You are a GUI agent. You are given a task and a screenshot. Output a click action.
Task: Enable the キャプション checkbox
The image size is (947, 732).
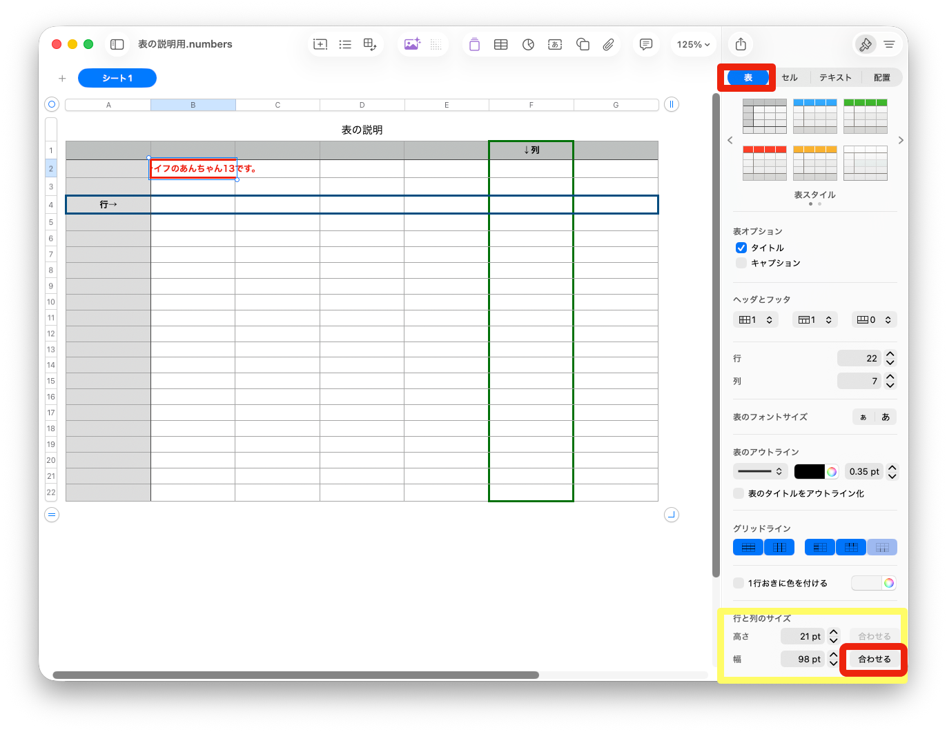(741, 263)
